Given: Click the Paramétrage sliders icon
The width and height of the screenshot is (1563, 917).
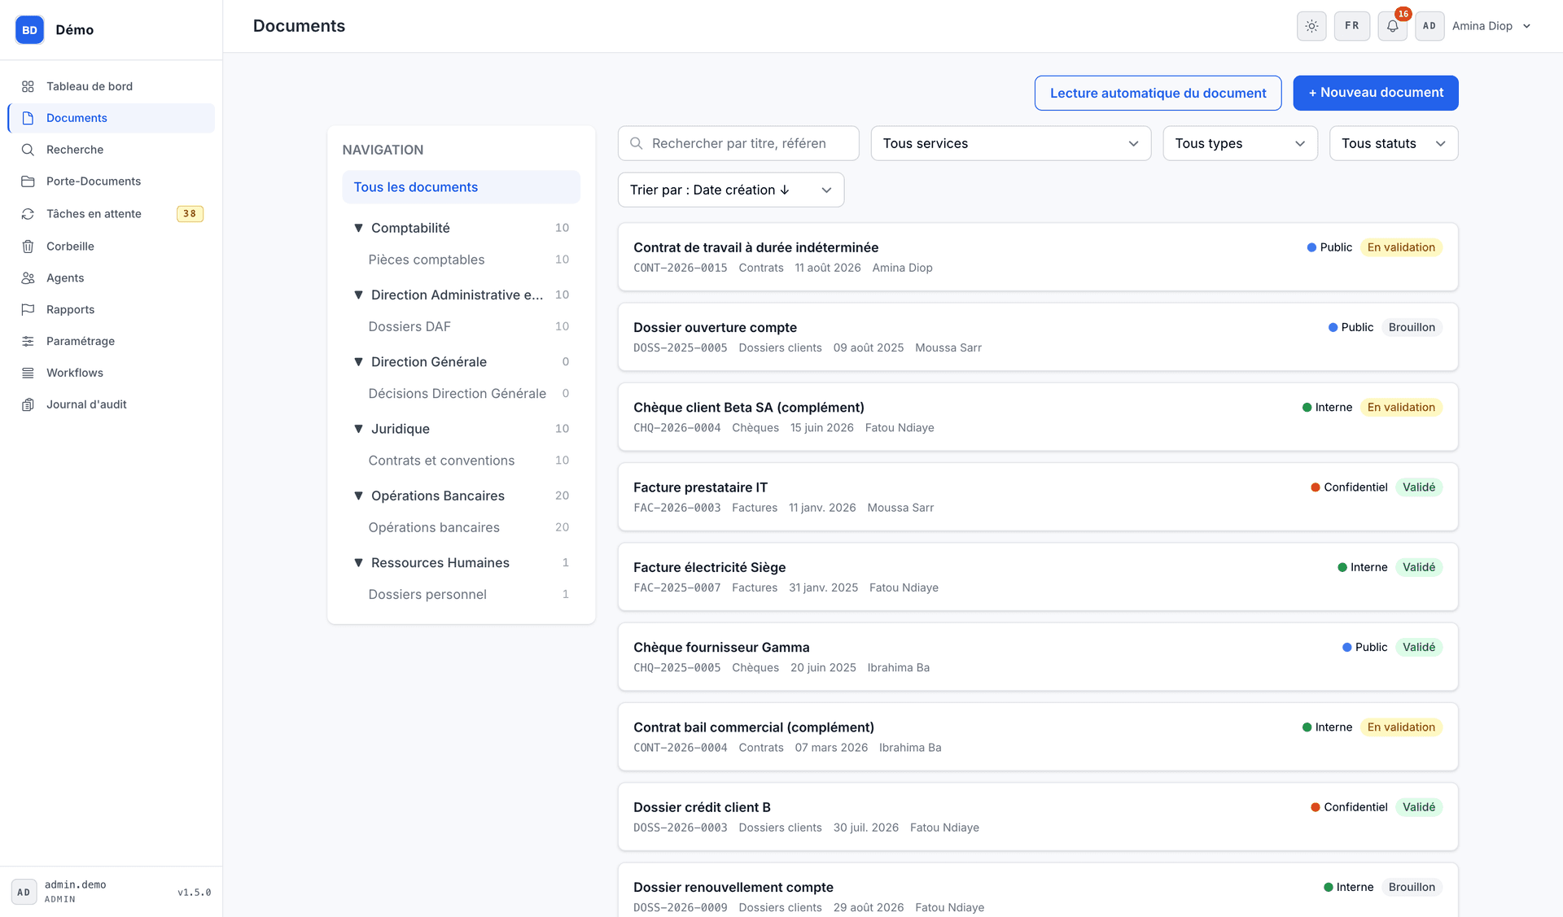Looking at the screenshot, I should coord(28,342).
